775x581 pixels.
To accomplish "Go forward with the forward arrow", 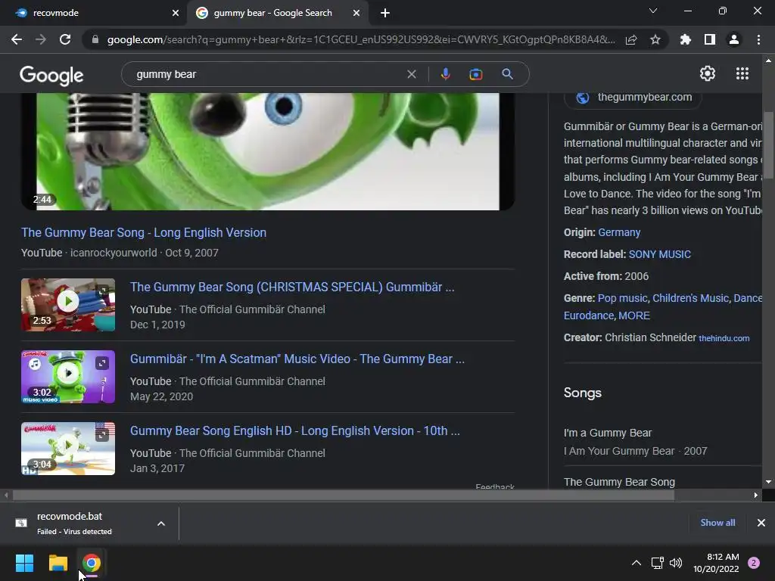I will coord(41,39).
